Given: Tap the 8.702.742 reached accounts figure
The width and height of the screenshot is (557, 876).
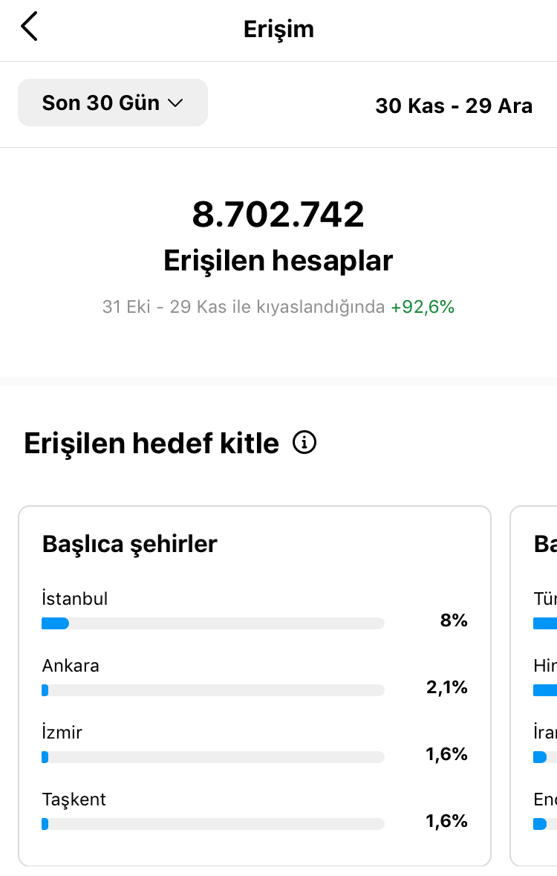Looking at the screenshot, I should tap(278, 214).
